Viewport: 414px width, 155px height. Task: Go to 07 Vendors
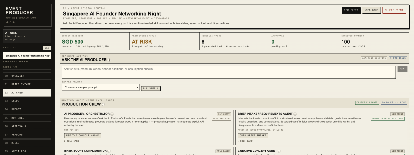click(27, 135)
